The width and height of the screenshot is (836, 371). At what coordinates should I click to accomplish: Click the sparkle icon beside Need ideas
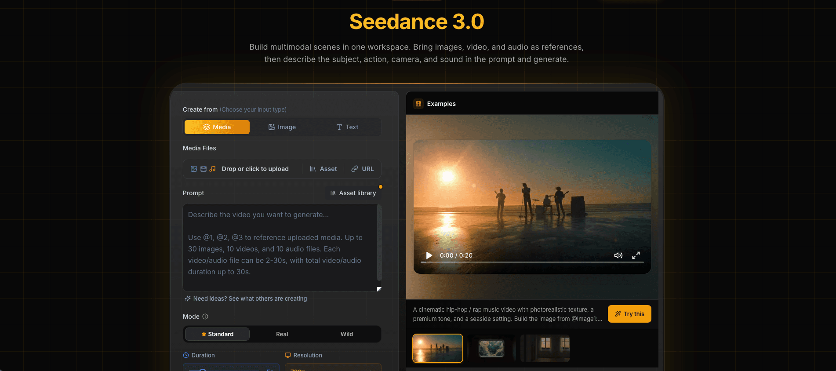coord(188,298)
